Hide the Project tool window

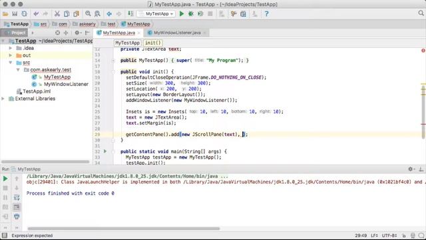point(87,33)
